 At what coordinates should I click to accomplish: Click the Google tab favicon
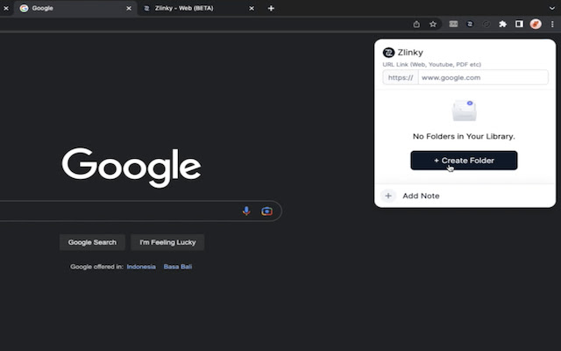coord(24,8)
